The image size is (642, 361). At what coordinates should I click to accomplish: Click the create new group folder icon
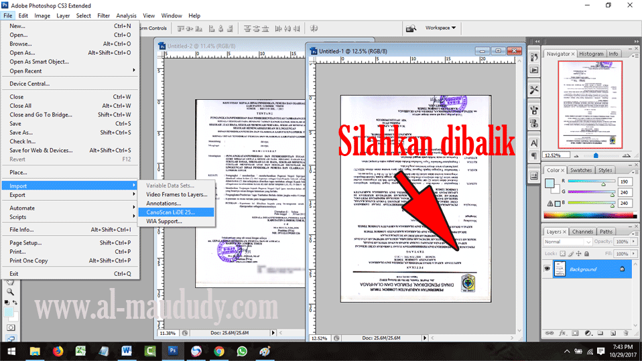(600, 333)
